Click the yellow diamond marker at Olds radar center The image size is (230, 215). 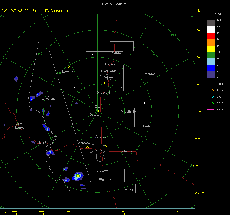(x=98, y=111)
